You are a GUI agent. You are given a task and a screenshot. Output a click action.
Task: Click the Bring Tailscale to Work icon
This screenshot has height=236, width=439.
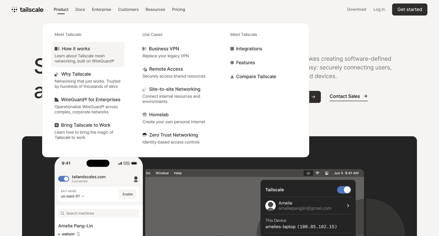57,125
